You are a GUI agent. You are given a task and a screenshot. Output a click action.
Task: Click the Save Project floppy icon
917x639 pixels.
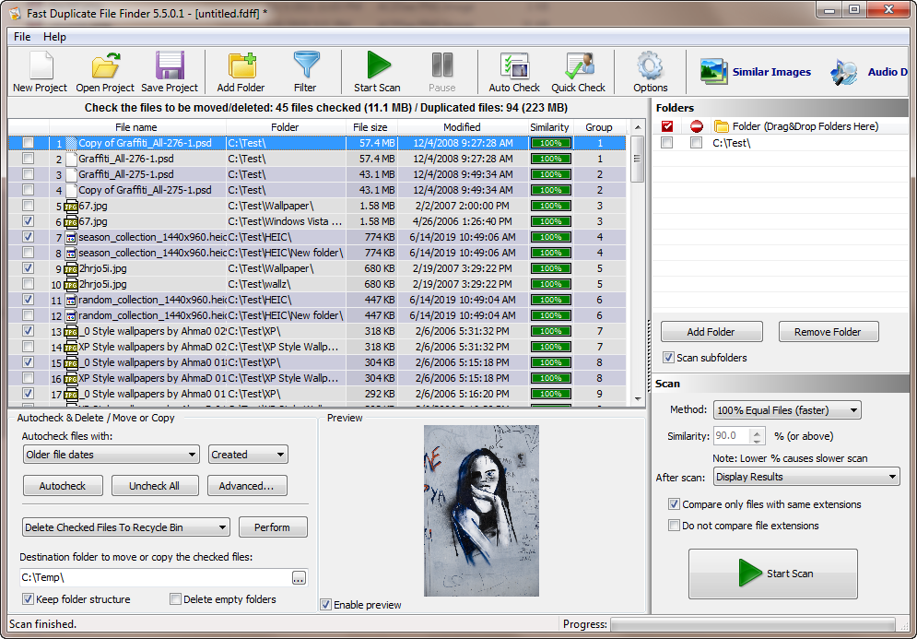pyautogui.click(x=170, y=66)
